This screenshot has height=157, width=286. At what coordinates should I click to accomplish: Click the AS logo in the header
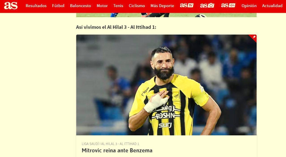pos(11,6)
